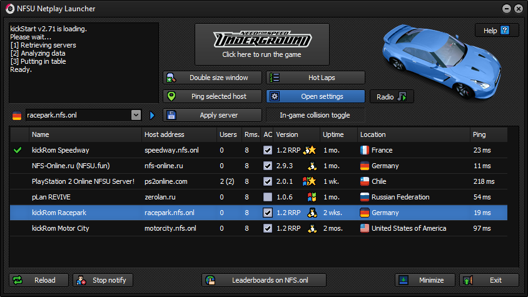Select kickRom Motor City server
The image size is (528, 297).
tap(258, 228)
